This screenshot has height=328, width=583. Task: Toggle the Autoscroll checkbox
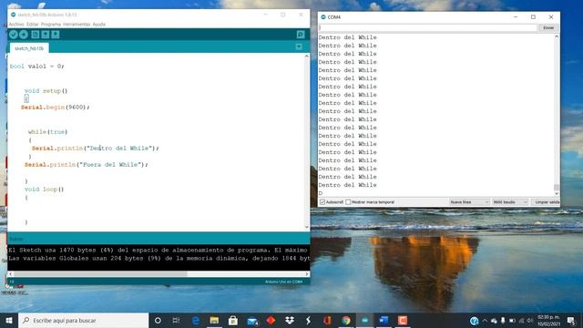(322, 202)
